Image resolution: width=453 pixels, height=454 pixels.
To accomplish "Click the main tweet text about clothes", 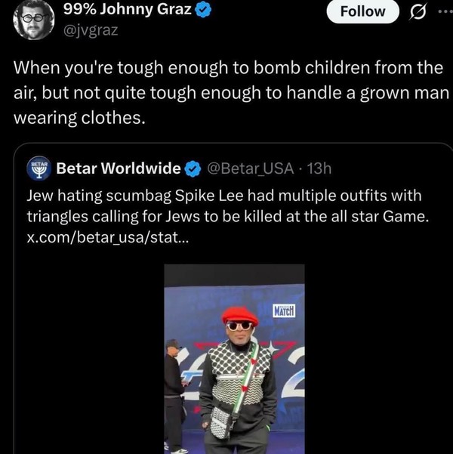I will coord(226,93).
